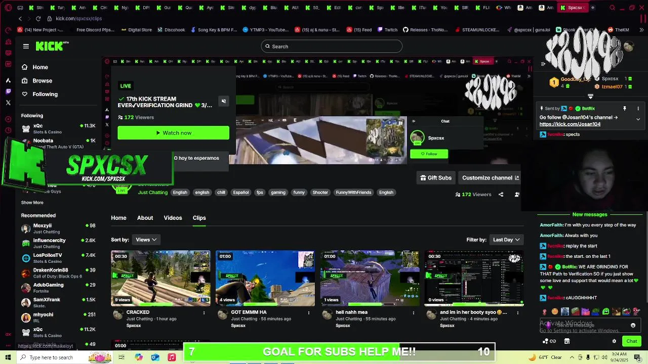This screenshot has height=364, width=648.
Task: Click the Shooter tag
Action: point(320,193)
